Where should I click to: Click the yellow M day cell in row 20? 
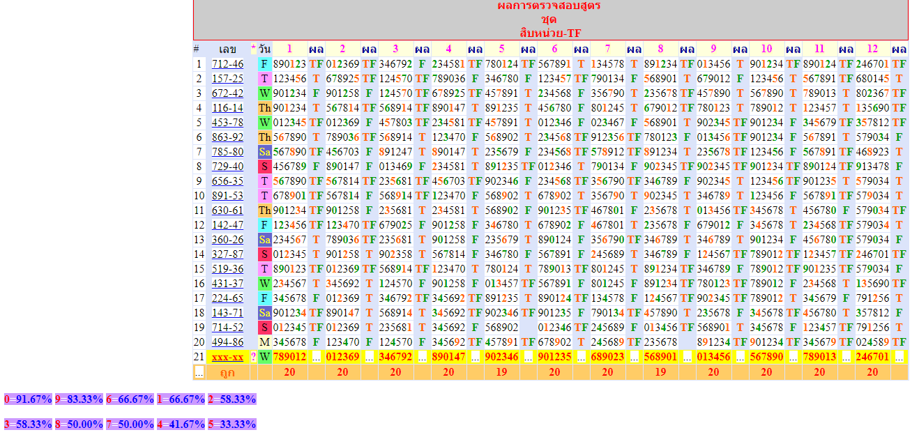(x=264, y=342)
